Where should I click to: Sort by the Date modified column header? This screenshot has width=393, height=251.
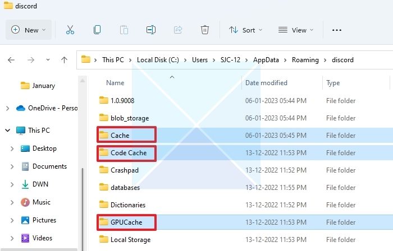[x=266, y=83]
